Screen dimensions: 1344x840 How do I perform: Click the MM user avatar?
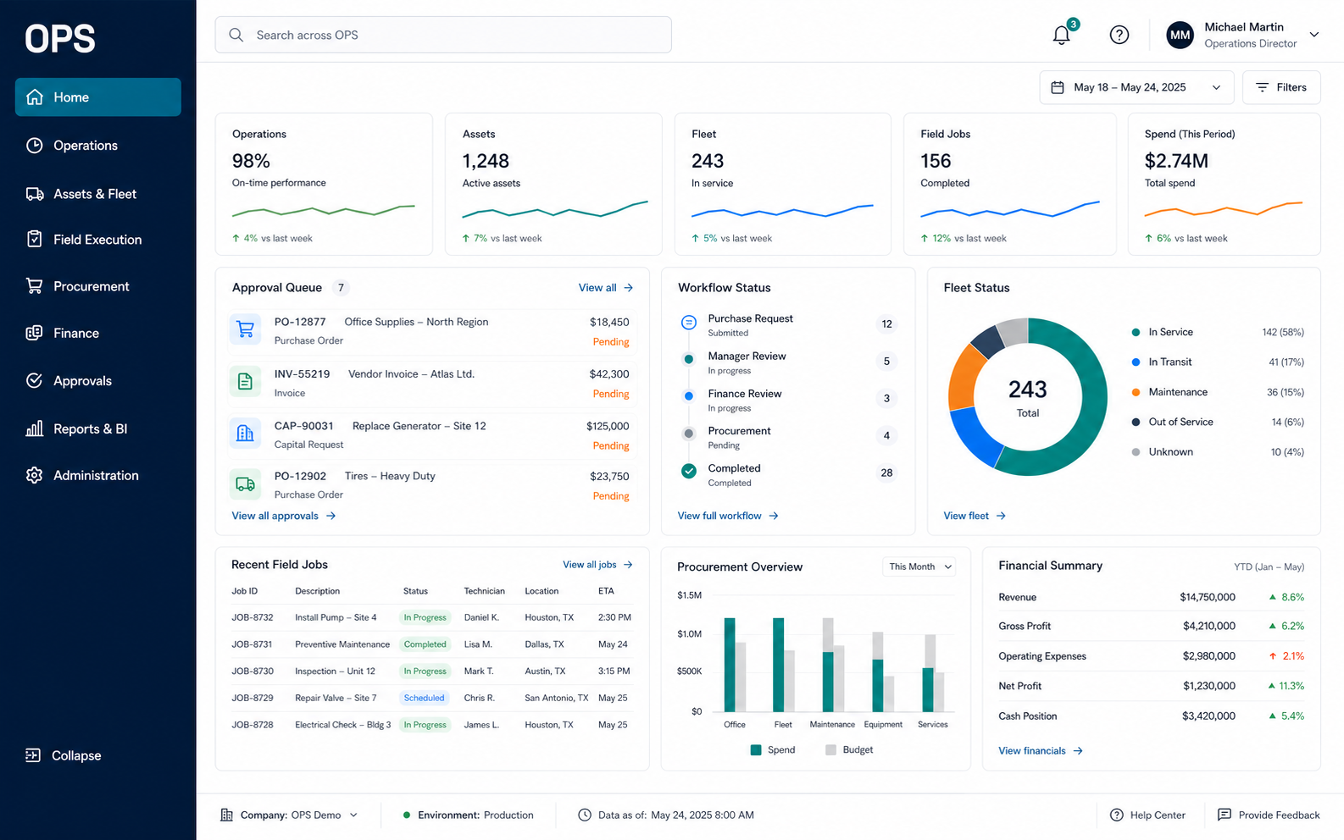(x=1180, y=35)
